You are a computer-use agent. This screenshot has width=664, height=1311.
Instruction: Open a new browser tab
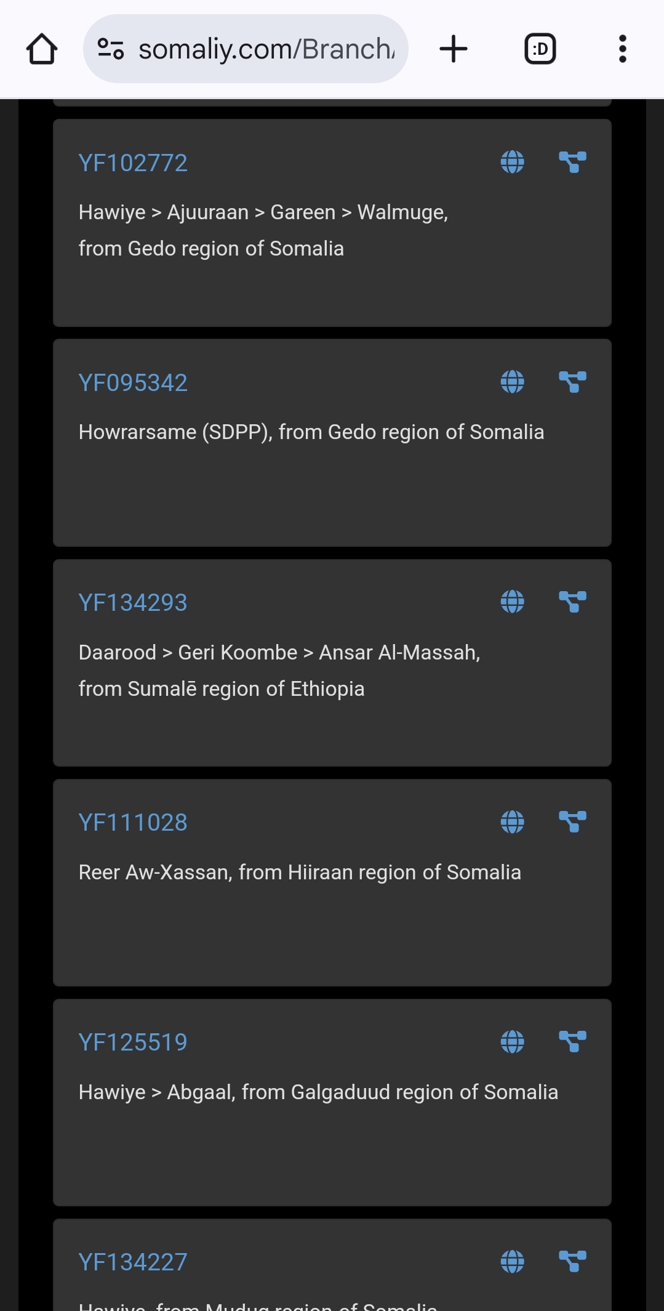pos(454,49)
